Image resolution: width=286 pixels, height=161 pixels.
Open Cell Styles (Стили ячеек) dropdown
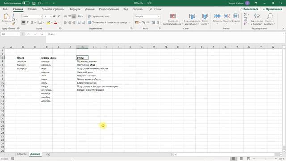pyautogui.click(x=205, y=19)
